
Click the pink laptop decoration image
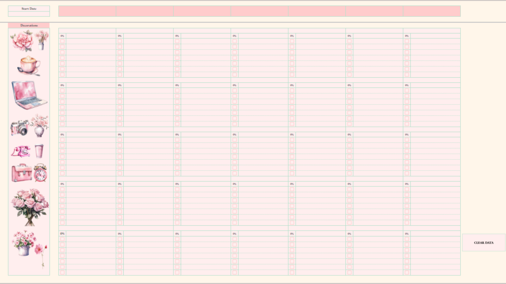point(28,95)
